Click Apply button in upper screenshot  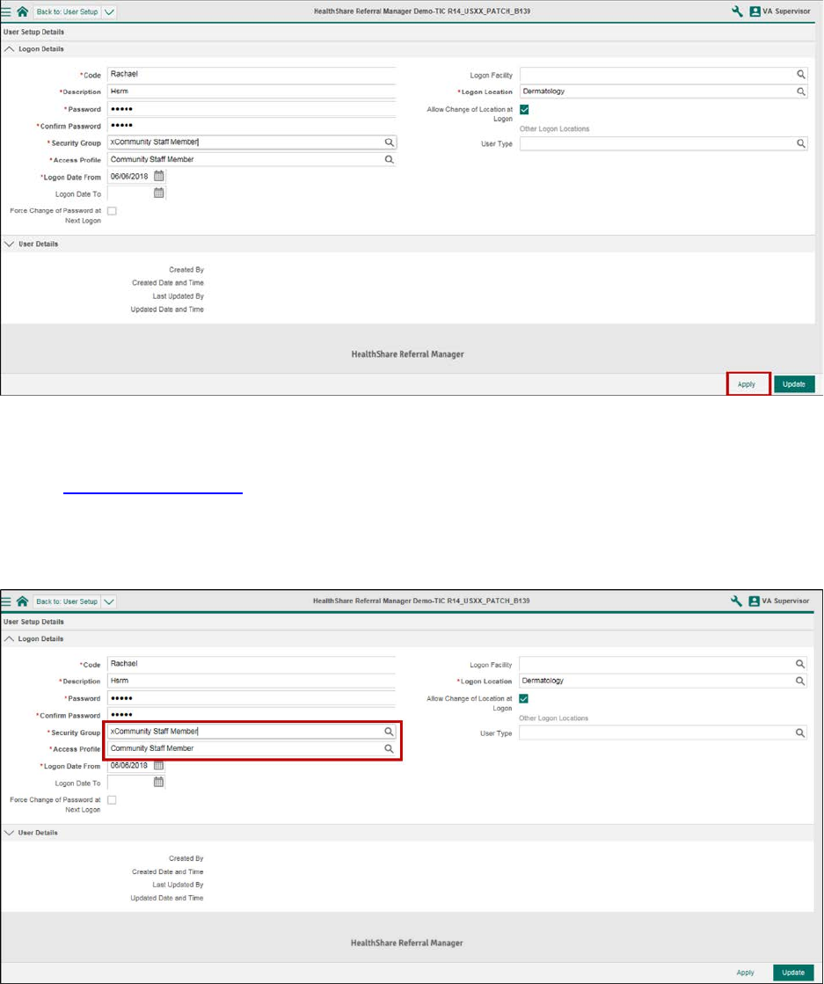tap(747, 384)
